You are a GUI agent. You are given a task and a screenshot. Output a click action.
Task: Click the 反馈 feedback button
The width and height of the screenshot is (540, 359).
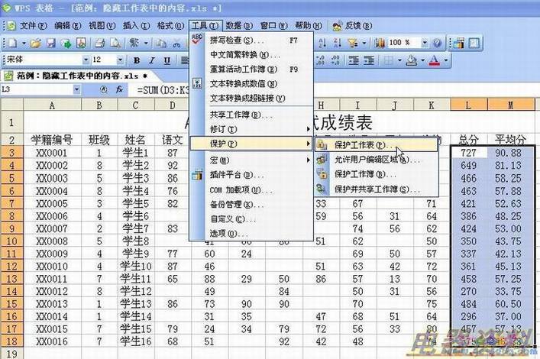click(347, 25)
